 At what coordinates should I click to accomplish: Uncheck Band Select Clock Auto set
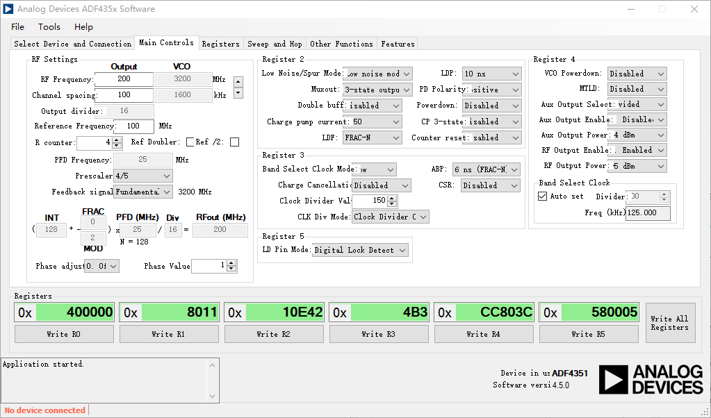tap(542, 196)
